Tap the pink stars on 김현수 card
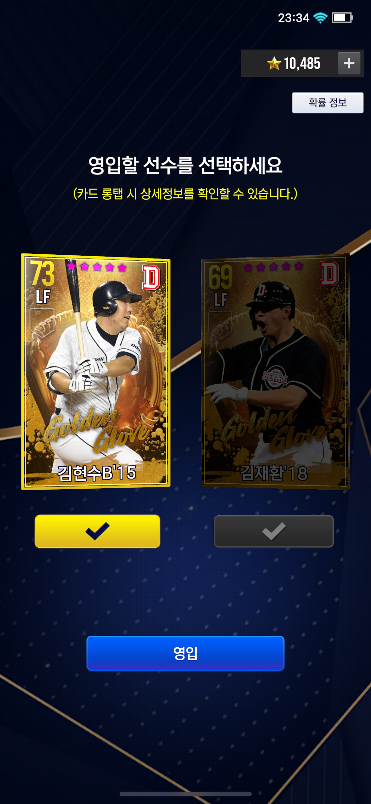 tap(97, 267)
